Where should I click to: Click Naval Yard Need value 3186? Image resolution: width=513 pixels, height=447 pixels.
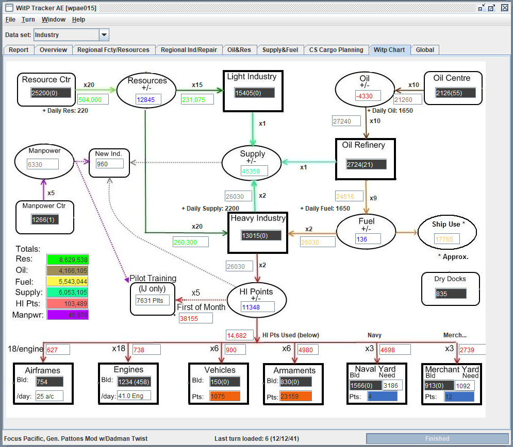point(392,386)
